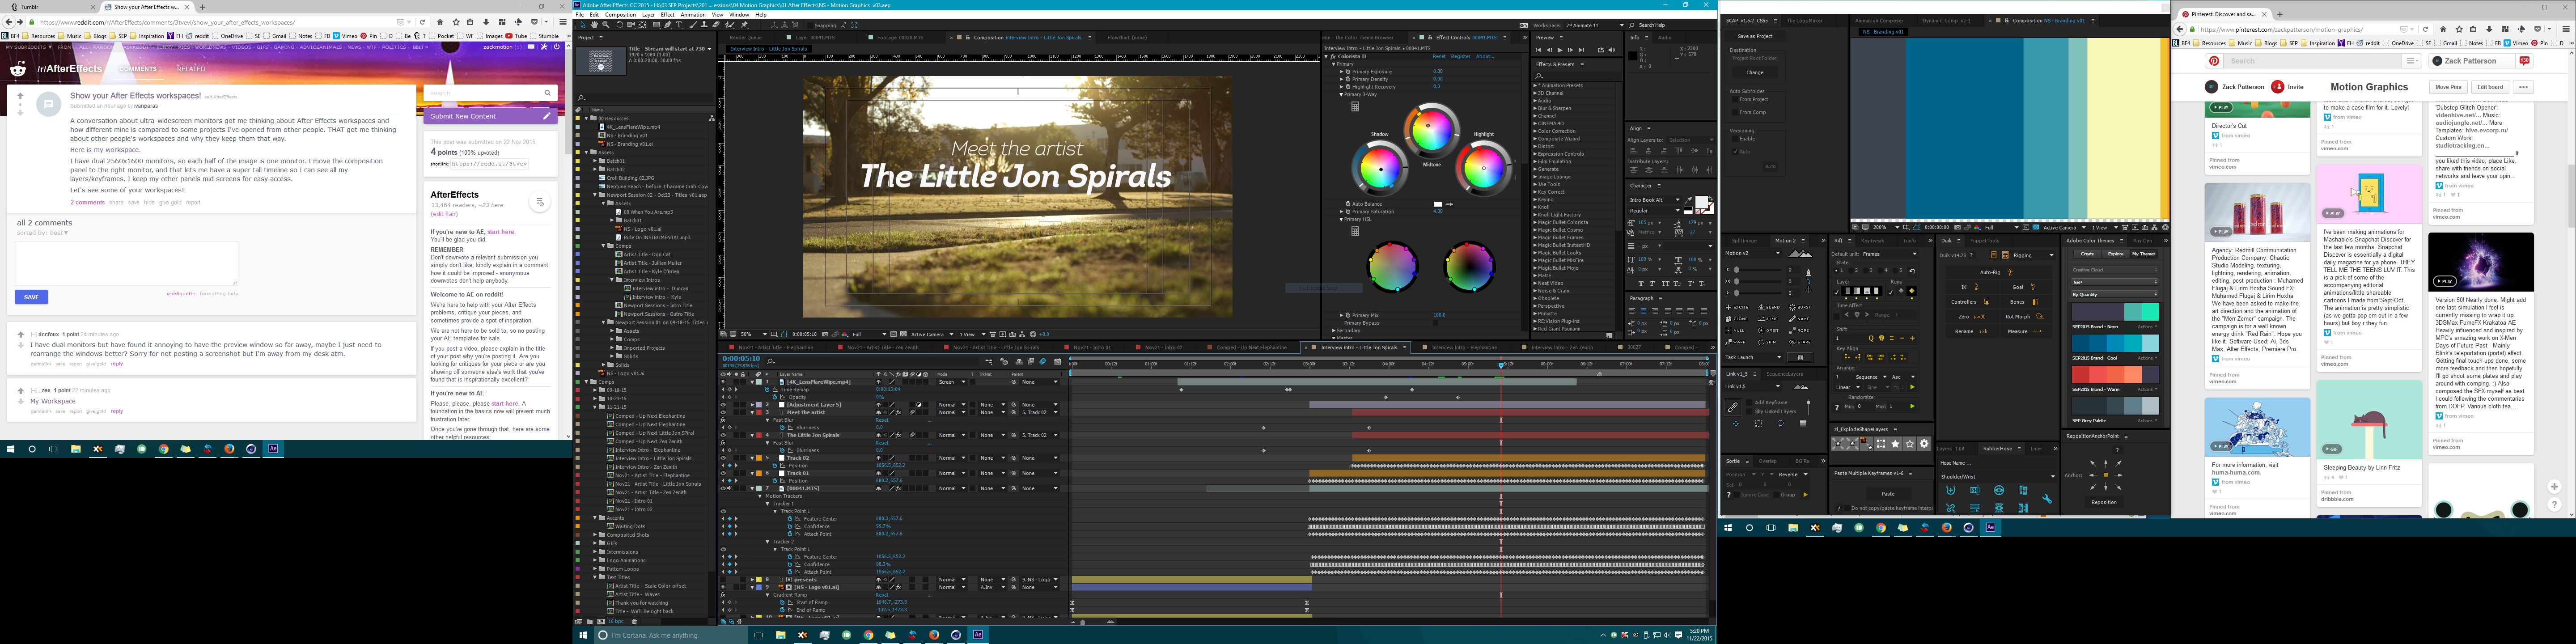Select the Brush tool in After Effects

(x=693, y=25)
